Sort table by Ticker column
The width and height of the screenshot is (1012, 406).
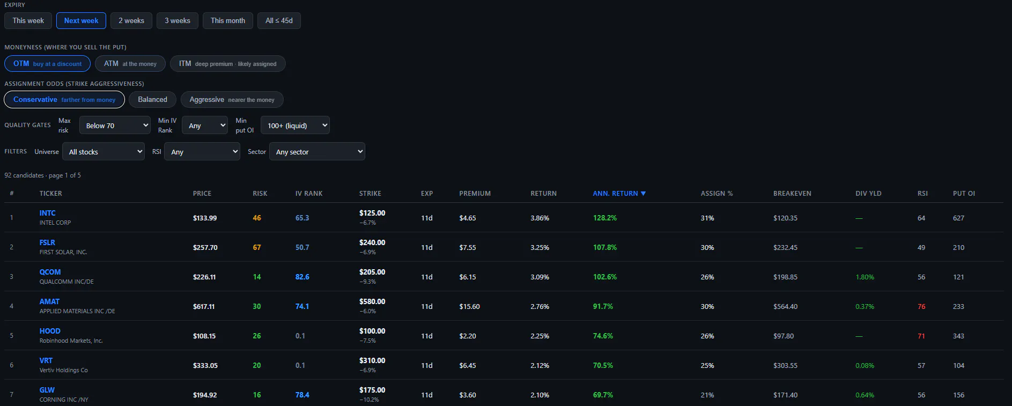(50, 194)
